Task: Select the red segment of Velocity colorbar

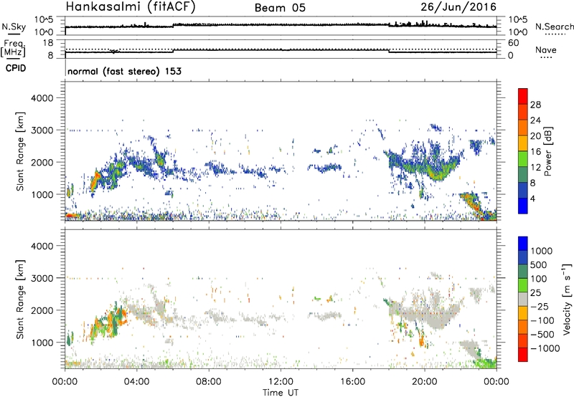Action: pos(523,355)
